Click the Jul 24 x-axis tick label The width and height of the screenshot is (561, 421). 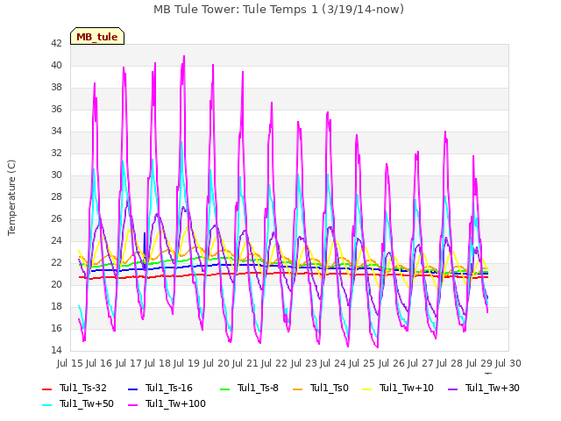pos(333,363)
